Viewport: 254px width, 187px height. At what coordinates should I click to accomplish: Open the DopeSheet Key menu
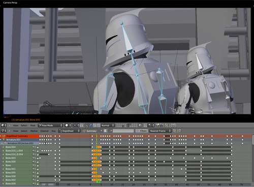[x=54, y=131]
